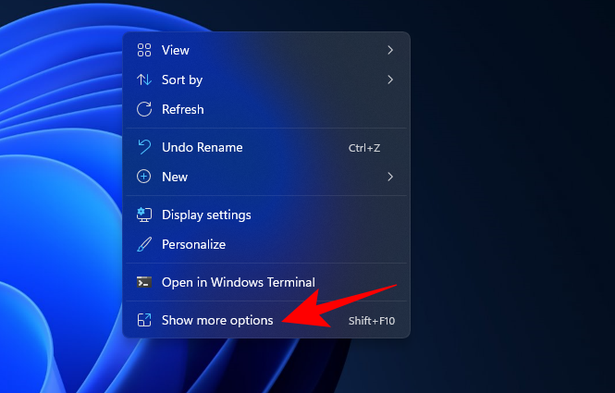Click the Ctrl+Z shortcut text
This screenshot has width=615, height=393.
pyautogui.click(x=364, y=148)
